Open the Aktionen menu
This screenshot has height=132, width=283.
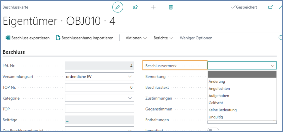point(136,38)
